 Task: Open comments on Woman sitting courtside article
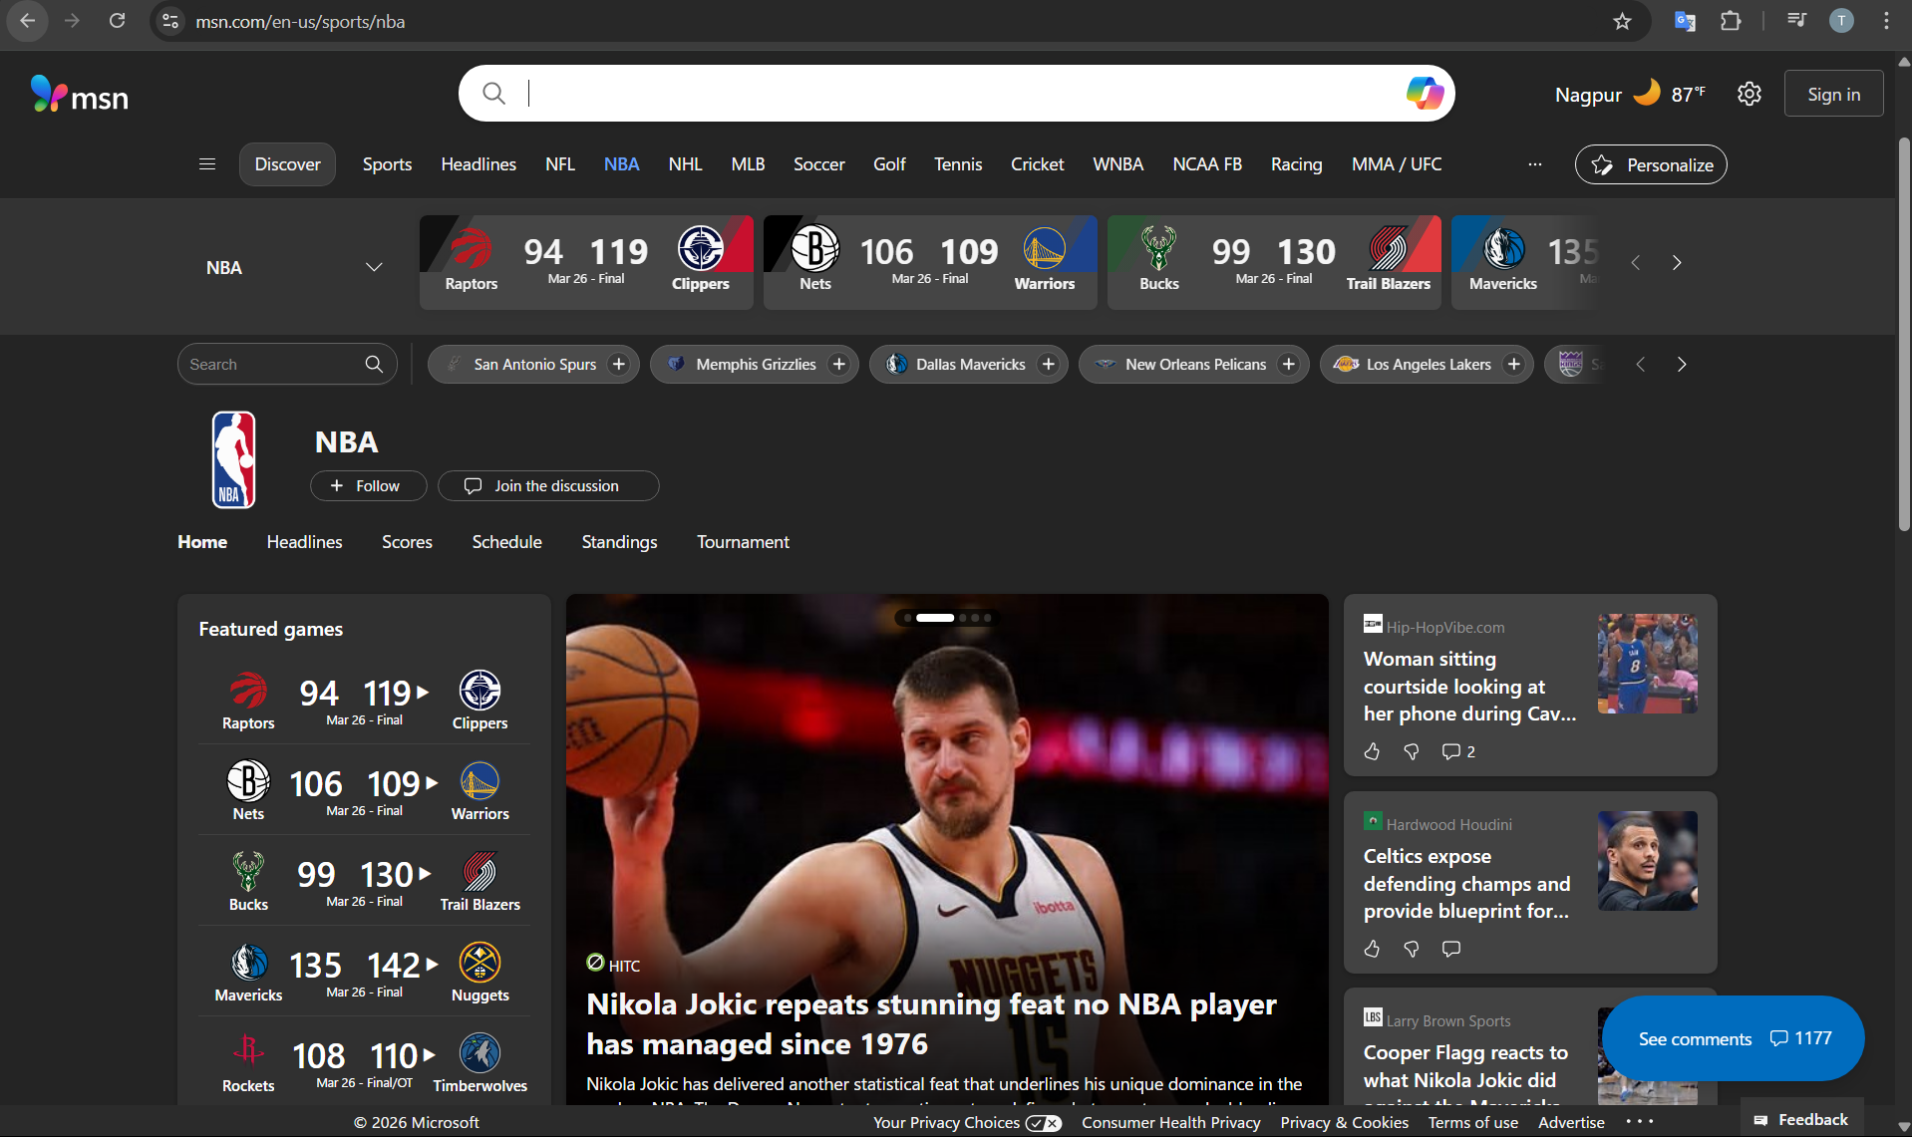tap(1457, 751)
